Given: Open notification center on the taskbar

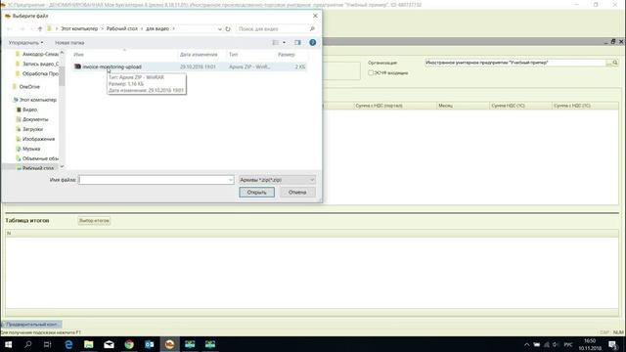Looking at the screenshot, I should point(613,344).
